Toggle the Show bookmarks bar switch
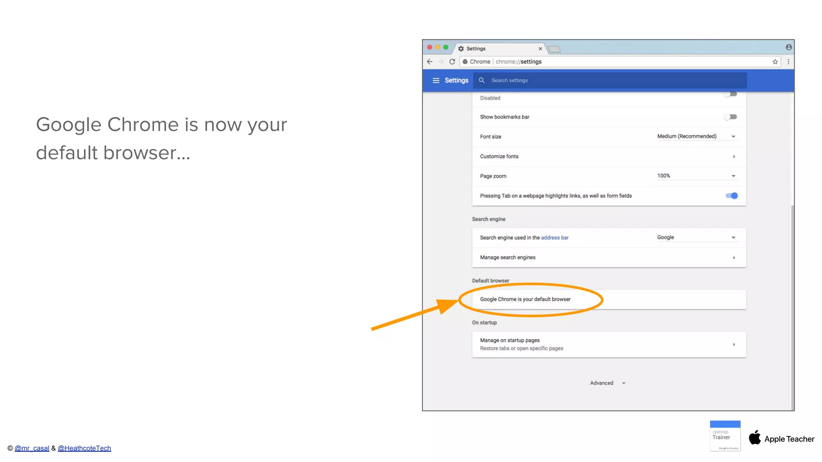822x462 pixels. point(731,117)
